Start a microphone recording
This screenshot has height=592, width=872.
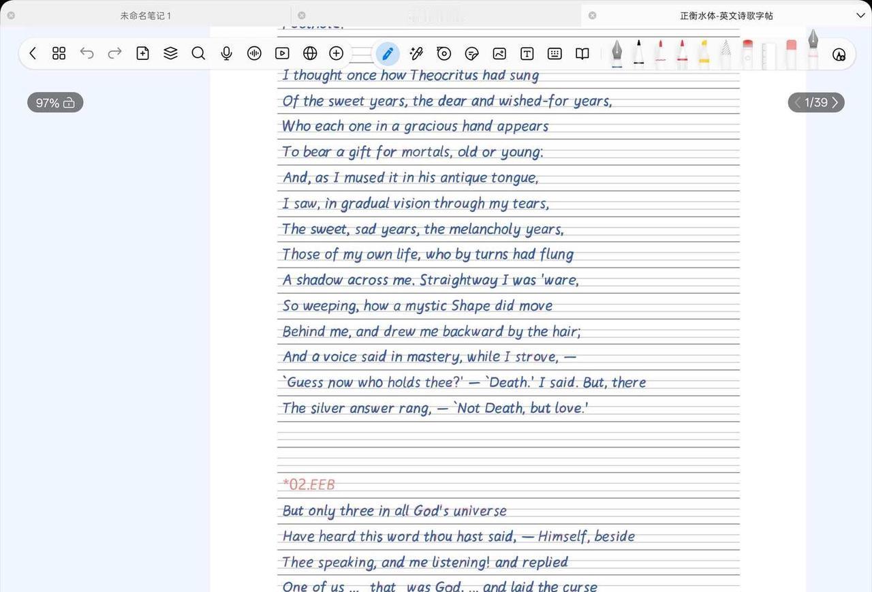[x=226, y=53]
